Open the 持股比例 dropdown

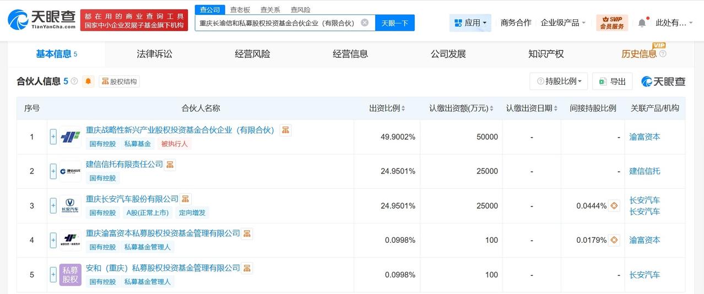[559, 81]
